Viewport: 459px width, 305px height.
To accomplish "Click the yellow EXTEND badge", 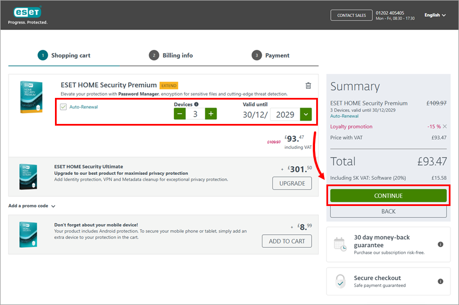I will click(x=169, y=85).
